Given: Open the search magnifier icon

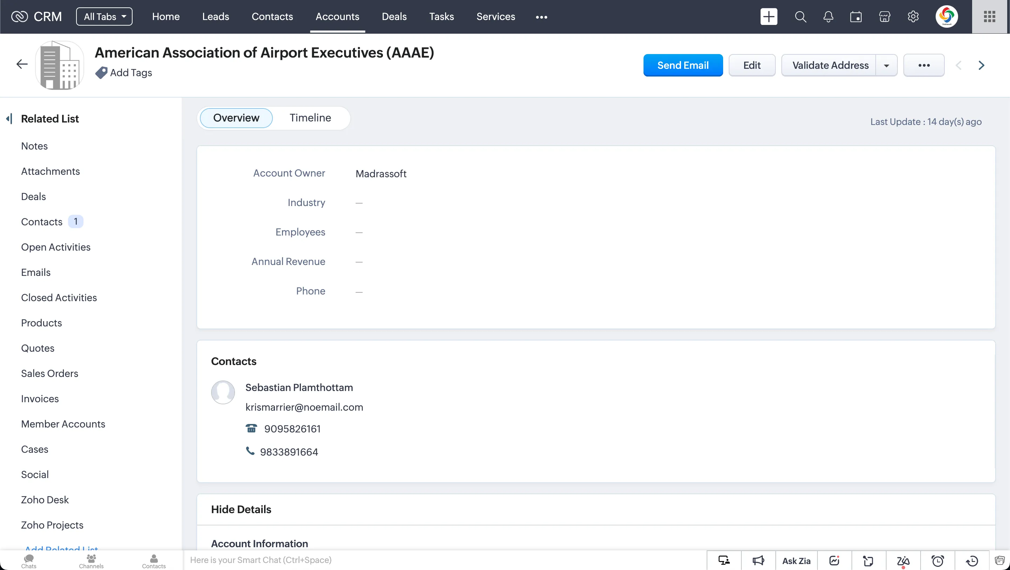Looking at the screenshot, I should click(x=800, y=16).
